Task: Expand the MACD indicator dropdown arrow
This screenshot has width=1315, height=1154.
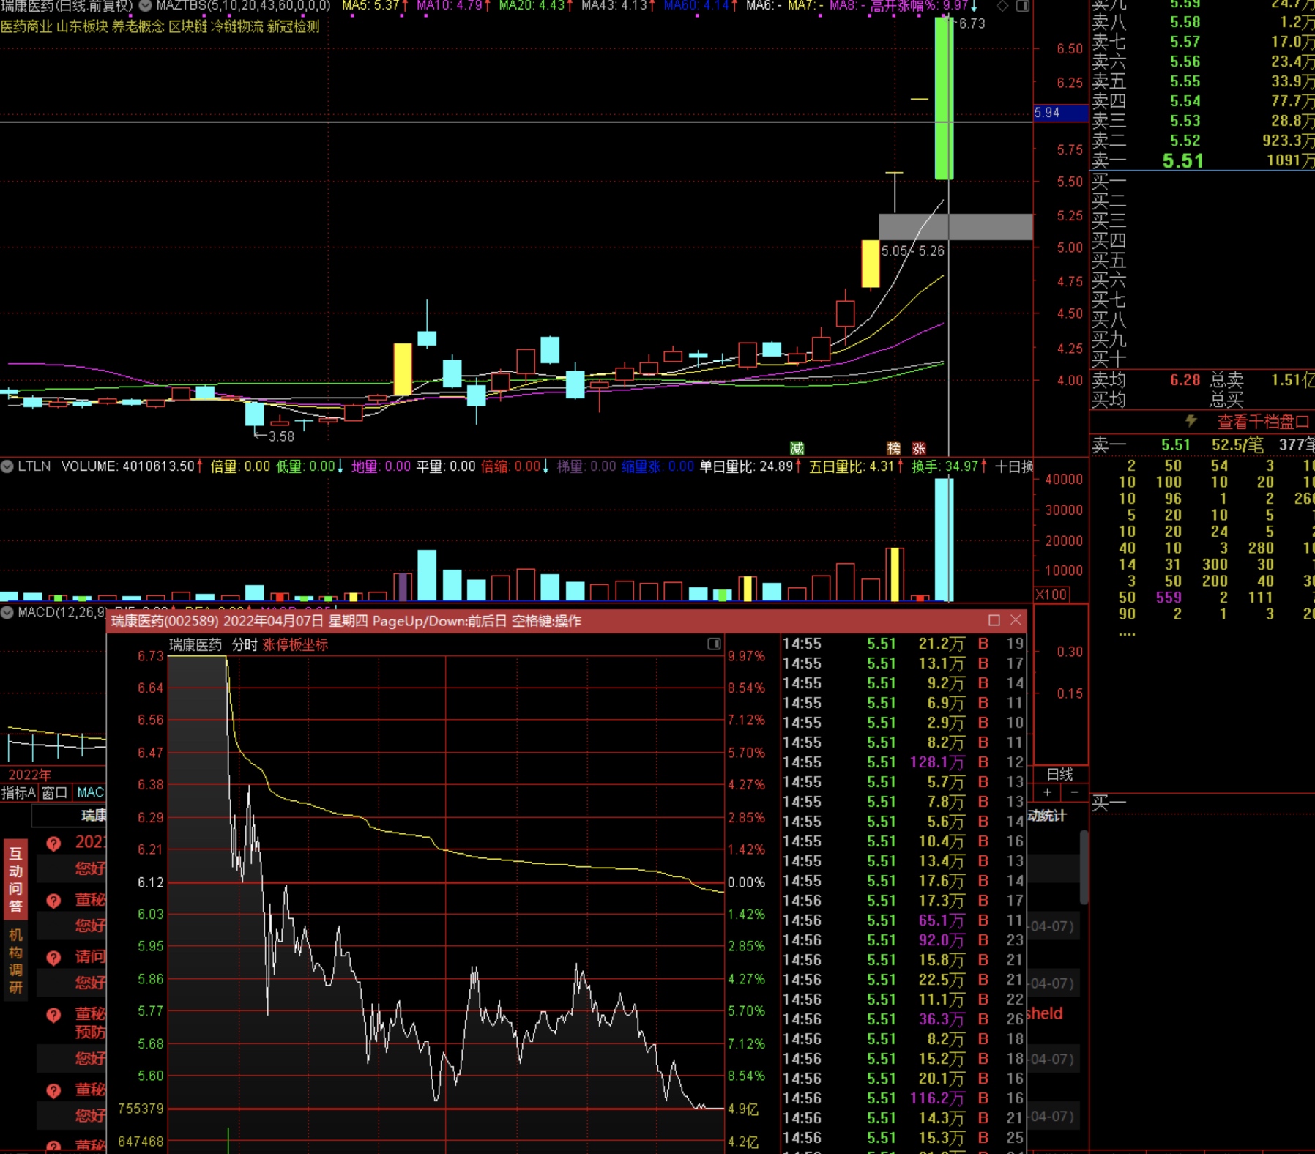Action: 7,612
